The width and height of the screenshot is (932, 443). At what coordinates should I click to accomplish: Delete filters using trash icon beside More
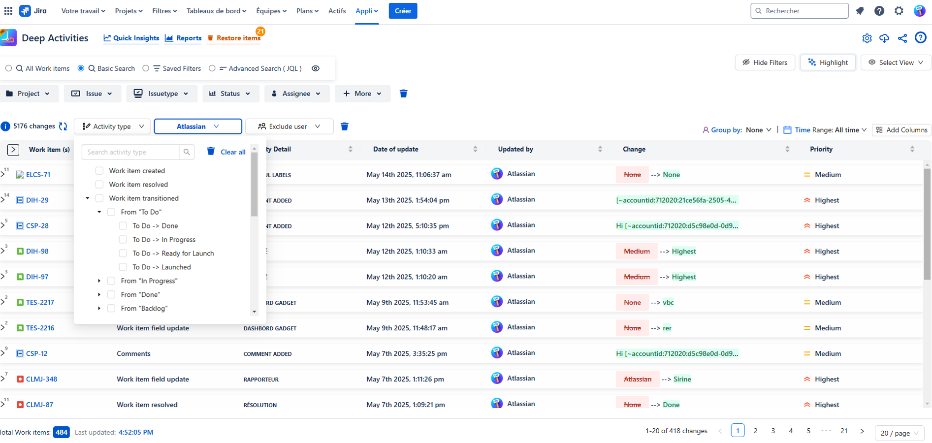point(403,94)
